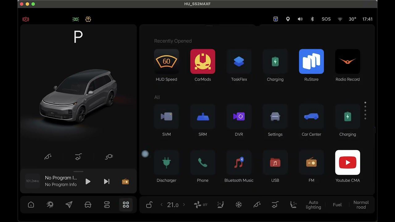This screenshot has height=222, width=395.
Task: Click the 30° outside temperature
Action: click(x=352, y=19)
